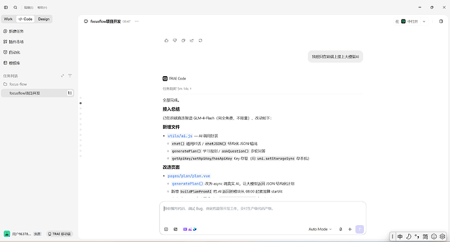
Task: Like the response with thumbs-up icon
Action: (166, 40)
